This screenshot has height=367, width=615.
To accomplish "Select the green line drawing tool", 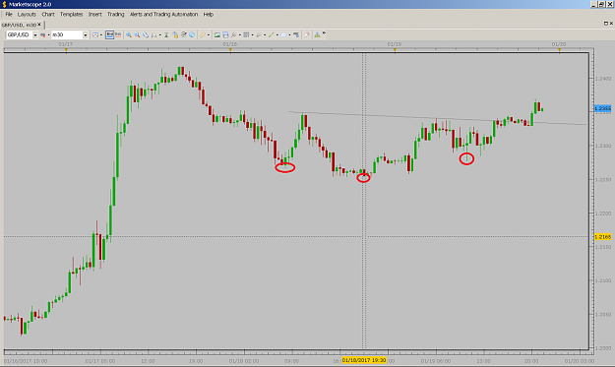I will [271, 34].
